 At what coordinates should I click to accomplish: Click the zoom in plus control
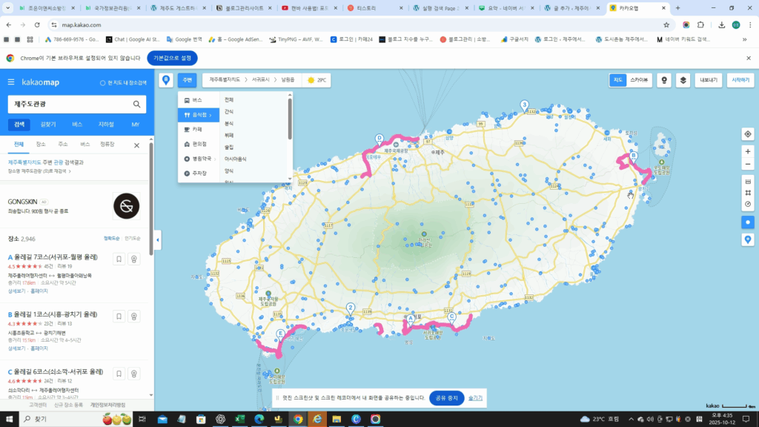point(748,152)
